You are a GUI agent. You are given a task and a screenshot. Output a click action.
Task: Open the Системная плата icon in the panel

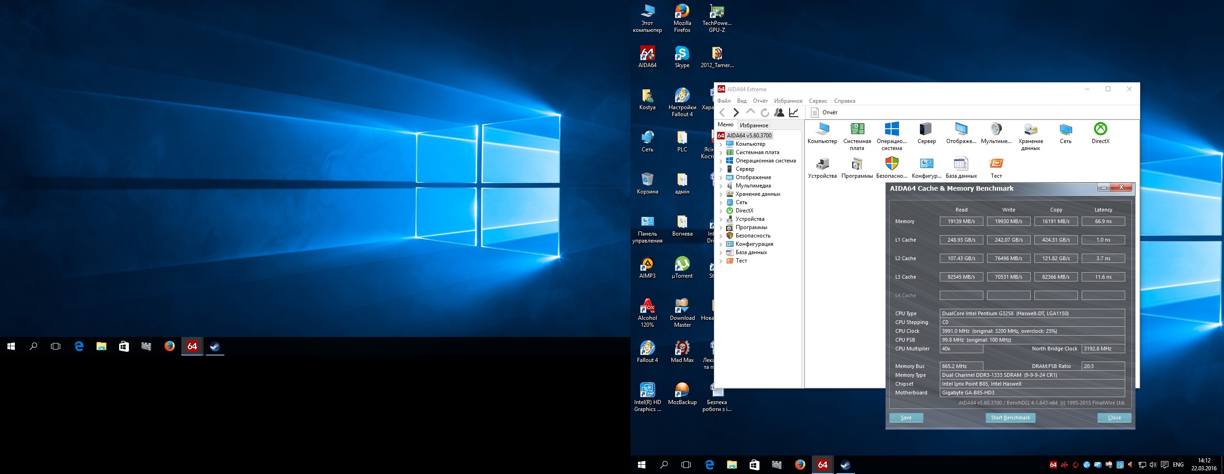(x=857, y=130)
